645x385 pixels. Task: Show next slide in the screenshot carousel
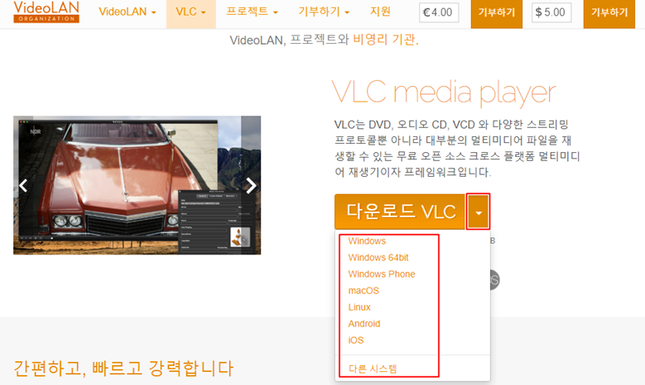[251, 186]
